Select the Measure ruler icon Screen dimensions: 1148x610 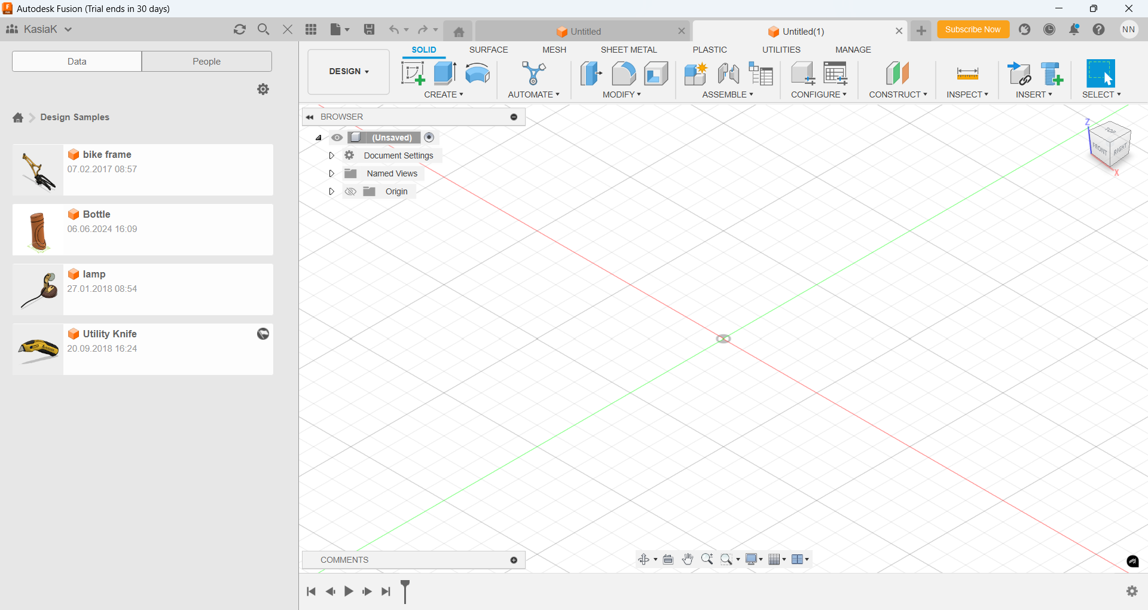coord(967,74)
